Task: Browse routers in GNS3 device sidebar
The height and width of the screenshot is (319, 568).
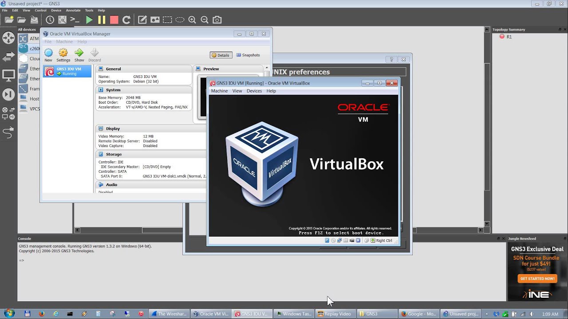Action: click(x=8, y=38)
